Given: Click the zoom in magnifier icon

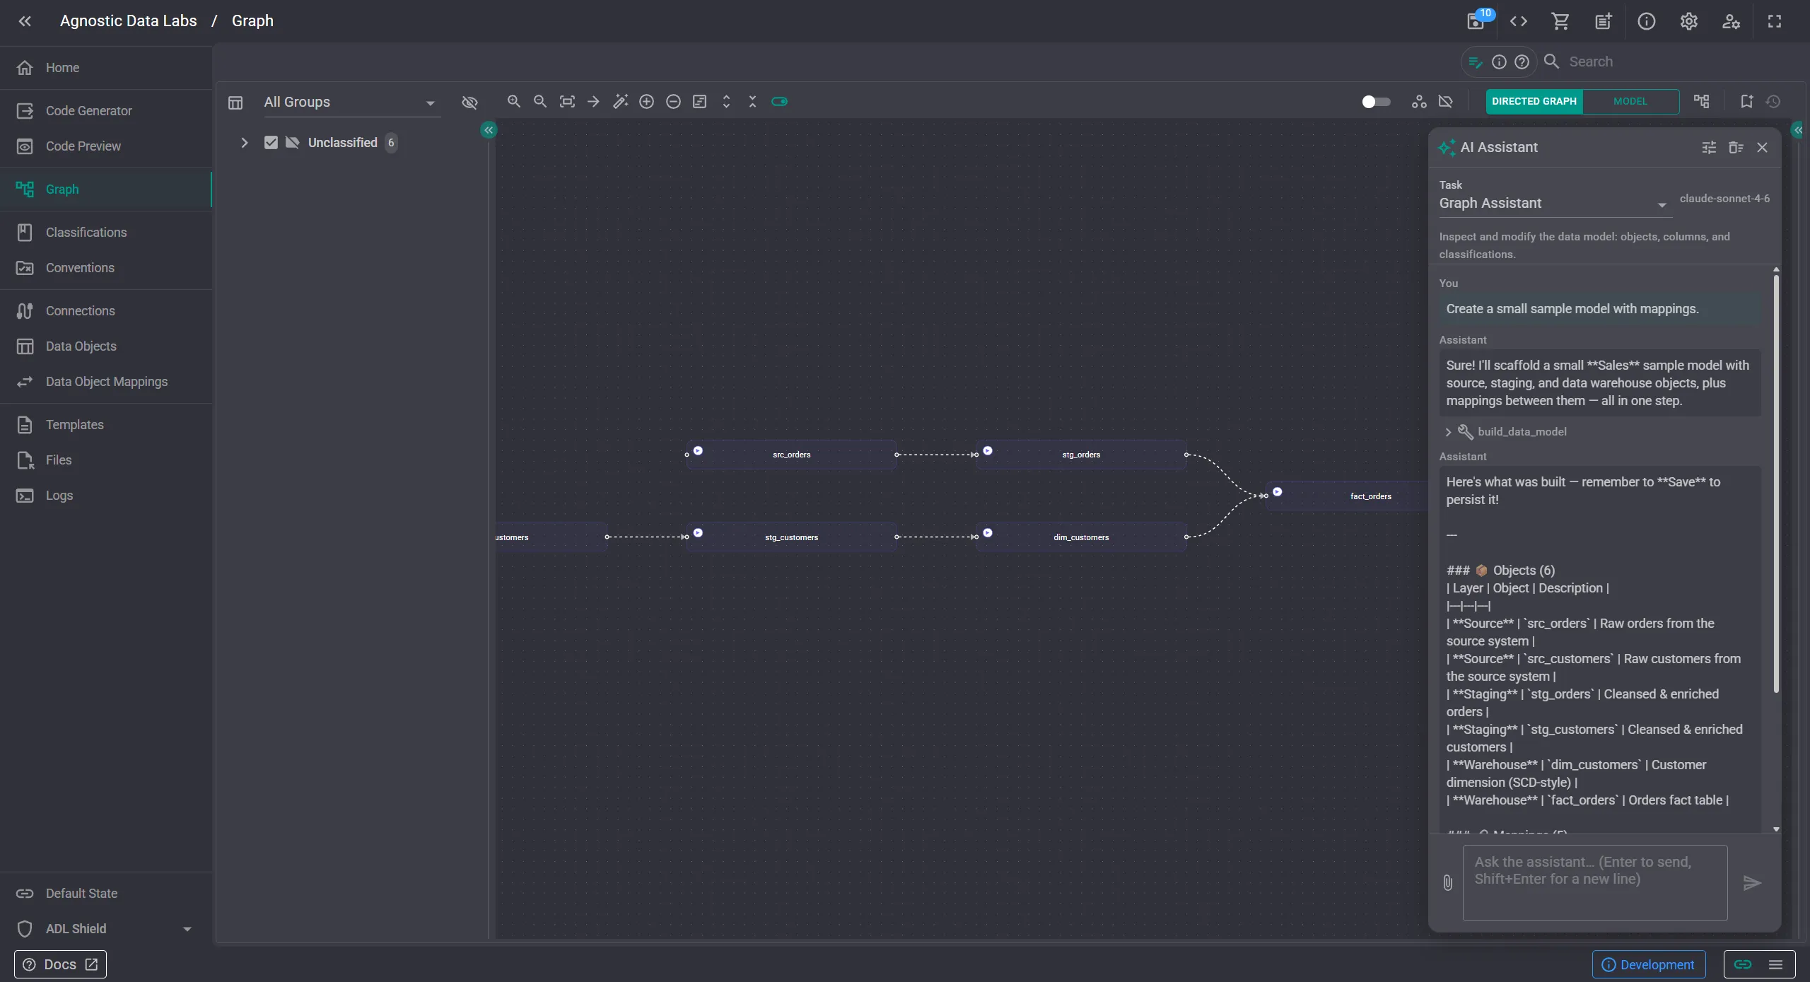Looking at the screenshot, I should [514, 102].
